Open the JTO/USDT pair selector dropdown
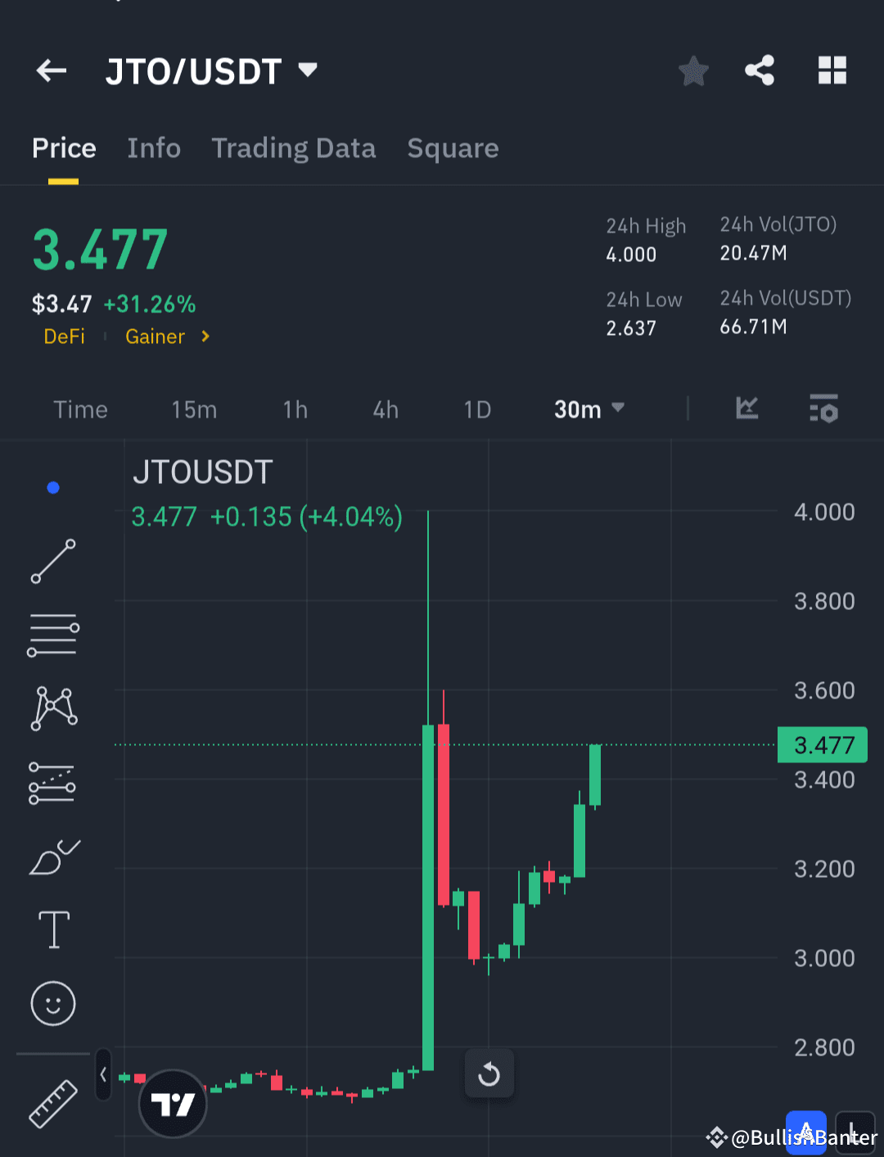 307,71
